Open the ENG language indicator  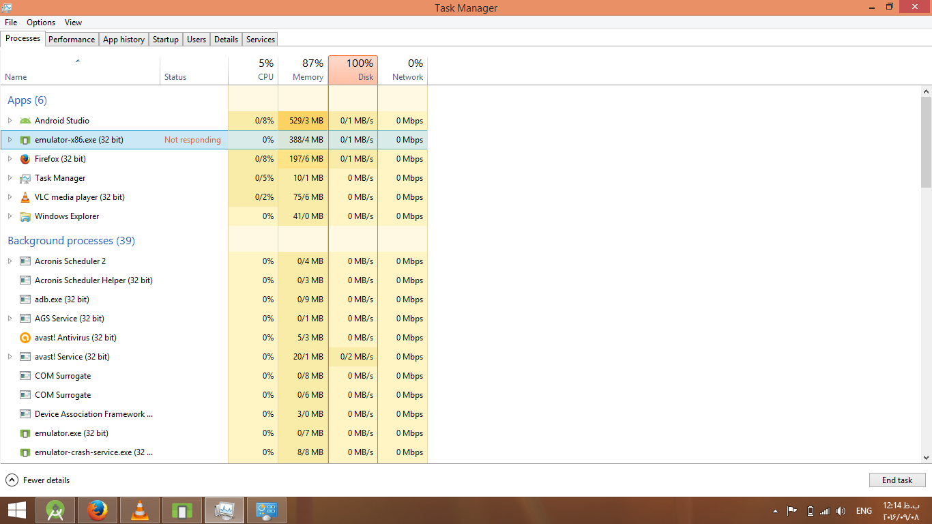coord(864,511)
